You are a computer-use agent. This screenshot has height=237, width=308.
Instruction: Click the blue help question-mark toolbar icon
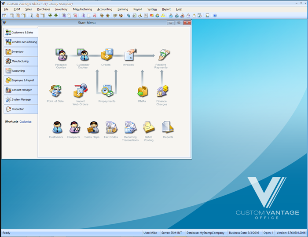tap(215, 15)
